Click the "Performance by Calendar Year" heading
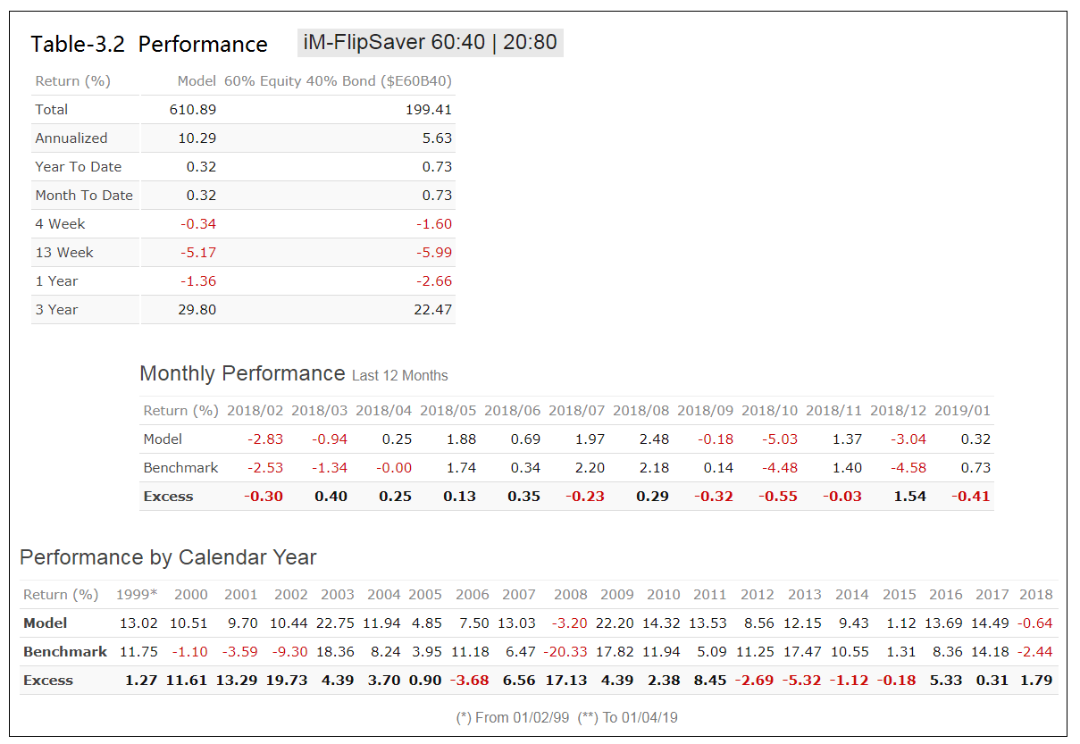Viewport: 1080px width, 744px height. 168,557
